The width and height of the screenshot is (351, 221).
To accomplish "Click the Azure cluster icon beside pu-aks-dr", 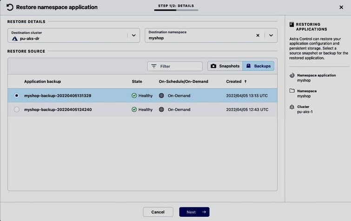I will click(x=14, y=39).
